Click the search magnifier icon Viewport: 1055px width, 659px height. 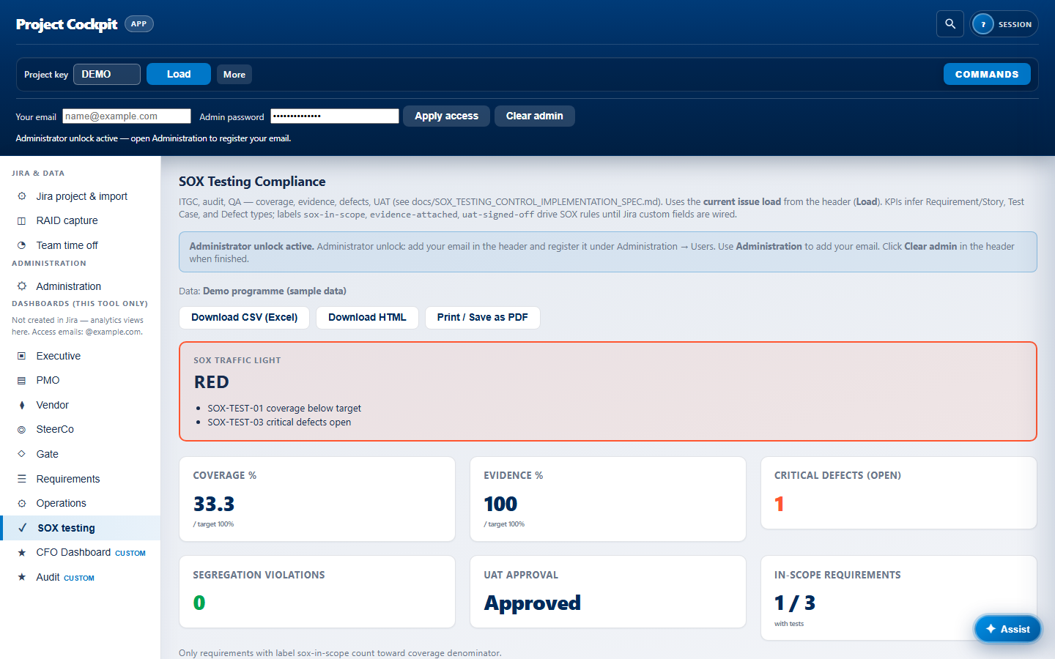pos(950,24)
